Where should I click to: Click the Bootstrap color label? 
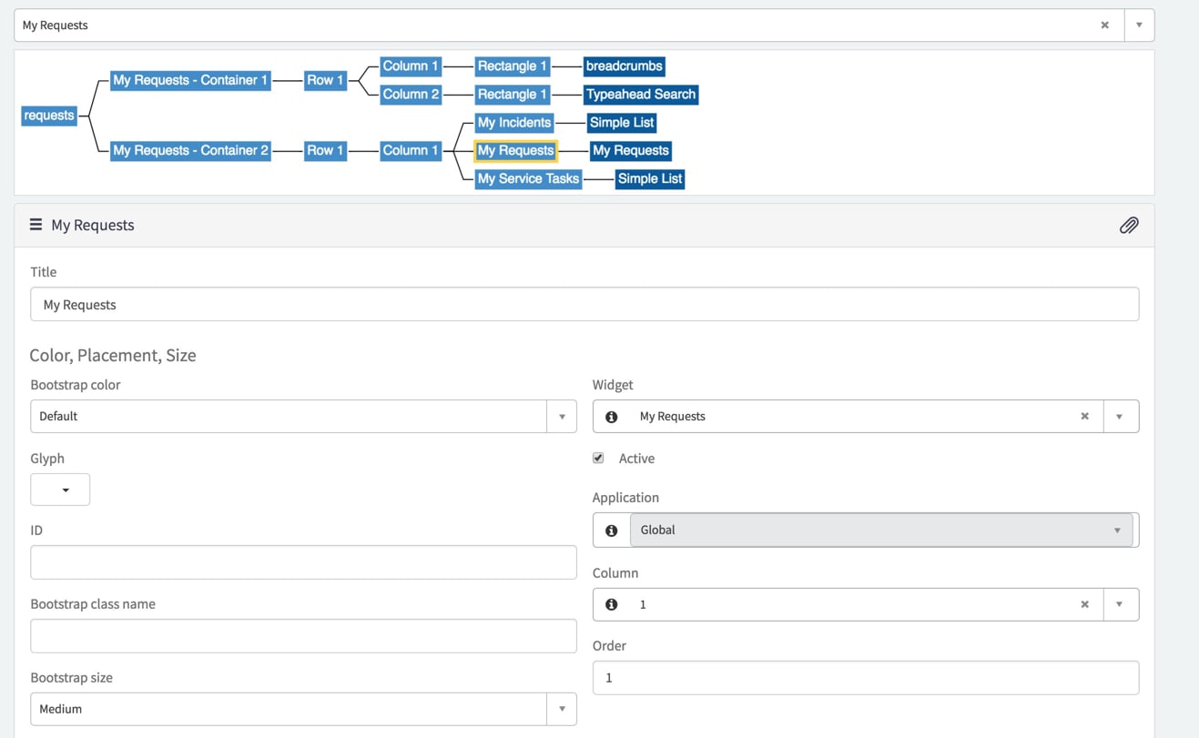pos(76,385)
